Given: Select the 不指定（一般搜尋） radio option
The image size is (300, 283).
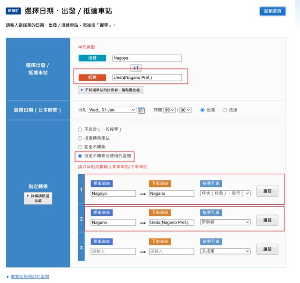Looking at the screenshot, I should (x=80, y=129).
